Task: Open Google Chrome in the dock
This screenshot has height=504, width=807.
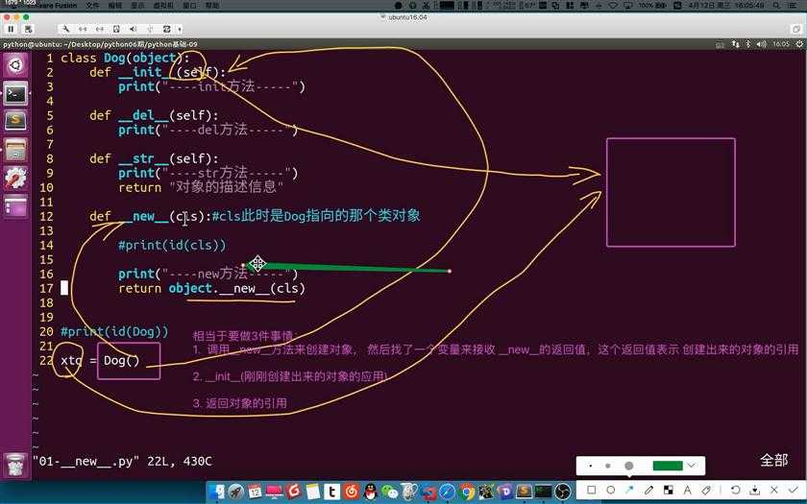Action: pyautogui.click(x=467, y=492)
